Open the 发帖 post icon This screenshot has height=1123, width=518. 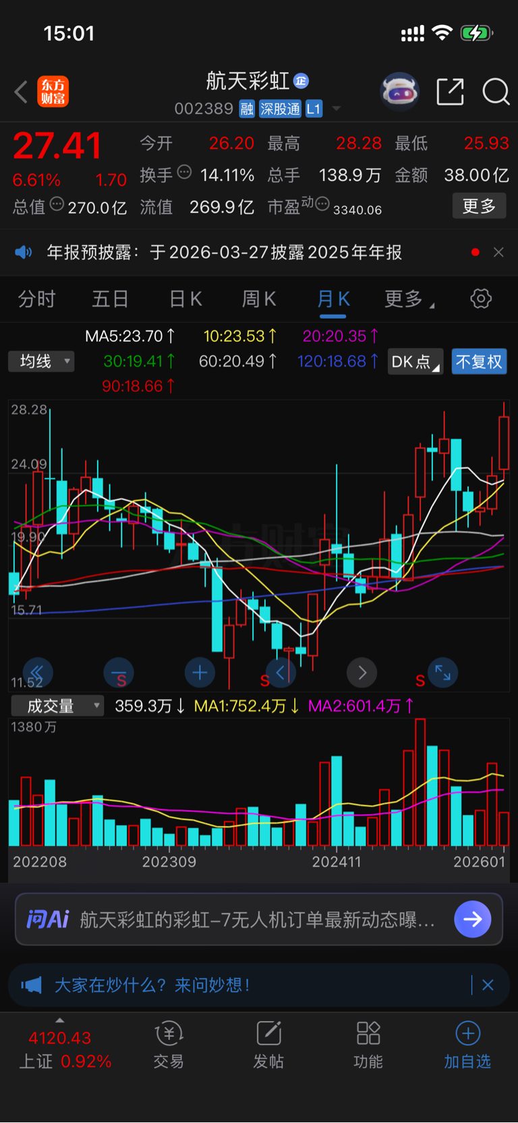click(268, 1045)
